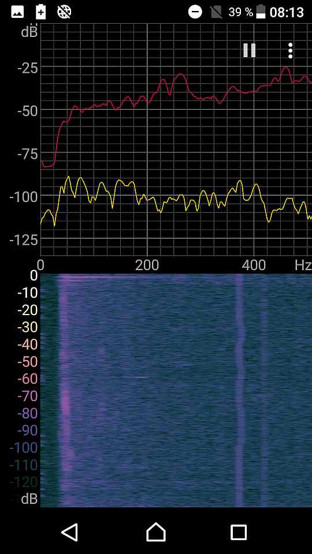
Task: Tap the do-not-disturb status icon
Action: [195, 12]
